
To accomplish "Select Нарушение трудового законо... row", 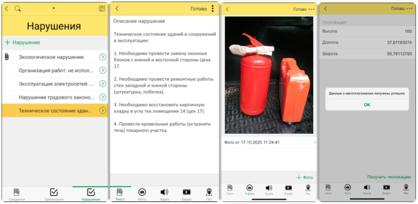I will [x=55, y=97].
